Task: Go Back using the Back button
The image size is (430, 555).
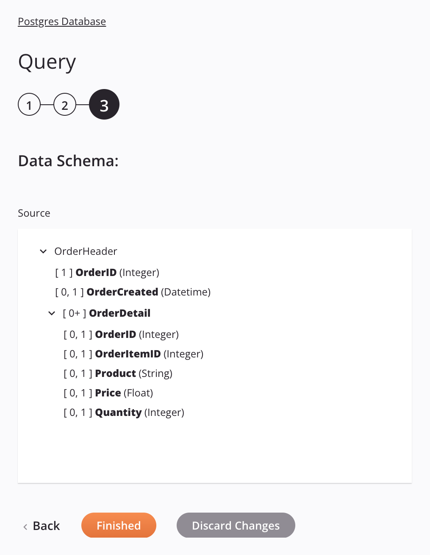Action: [x=46, y=525]
